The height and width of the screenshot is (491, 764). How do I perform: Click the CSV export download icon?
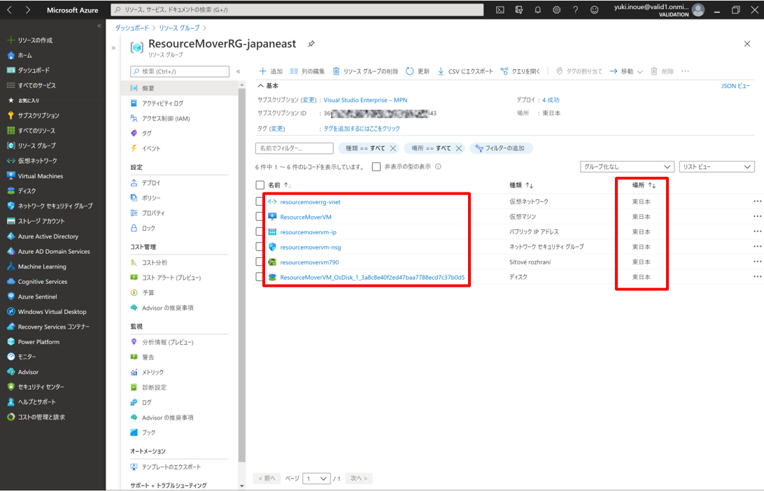click(441, 71)
